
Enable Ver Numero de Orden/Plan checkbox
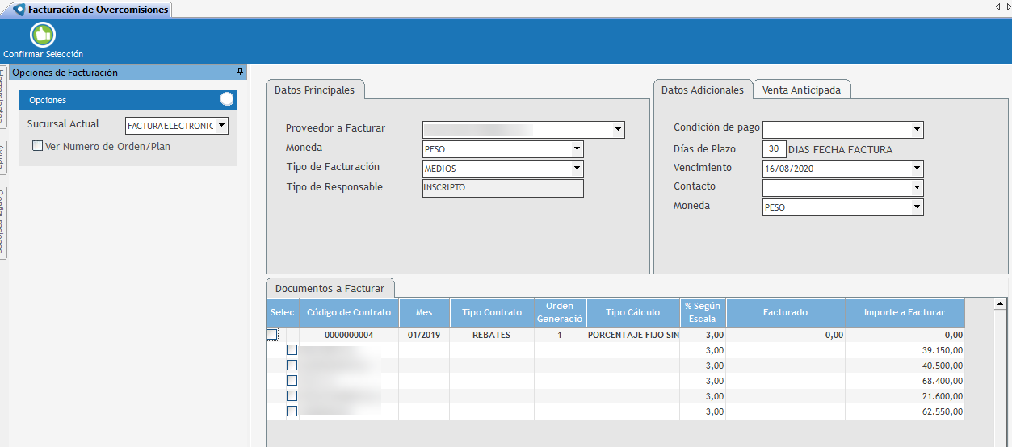(x=37, y=147)
